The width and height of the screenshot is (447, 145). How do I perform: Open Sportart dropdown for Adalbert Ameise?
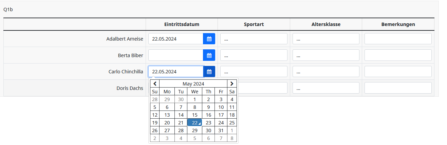point(254,39)
